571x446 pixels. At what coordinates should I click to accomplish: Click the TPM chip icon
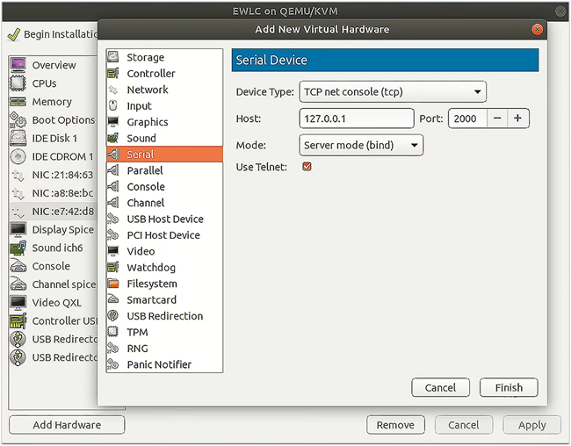(x=113, y=332)
